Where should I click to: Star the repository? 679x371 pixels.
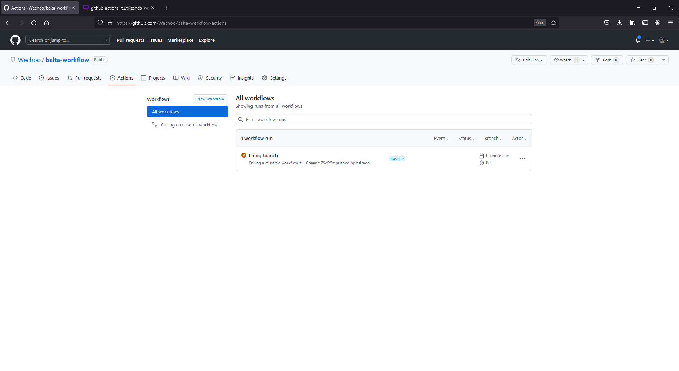642,60
